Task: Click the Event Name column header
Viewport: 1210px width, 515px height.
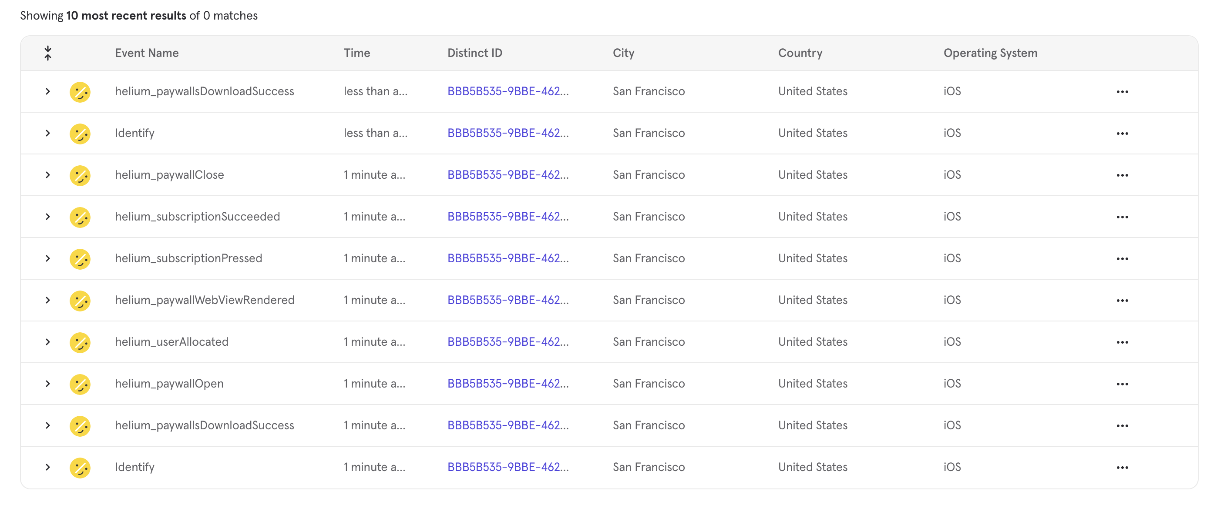Action: (147, 53)
